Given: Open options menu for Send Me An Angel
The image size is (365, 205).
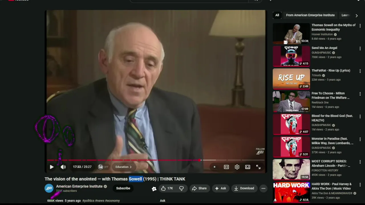Looking at the screenshot, I should (360, 48).
